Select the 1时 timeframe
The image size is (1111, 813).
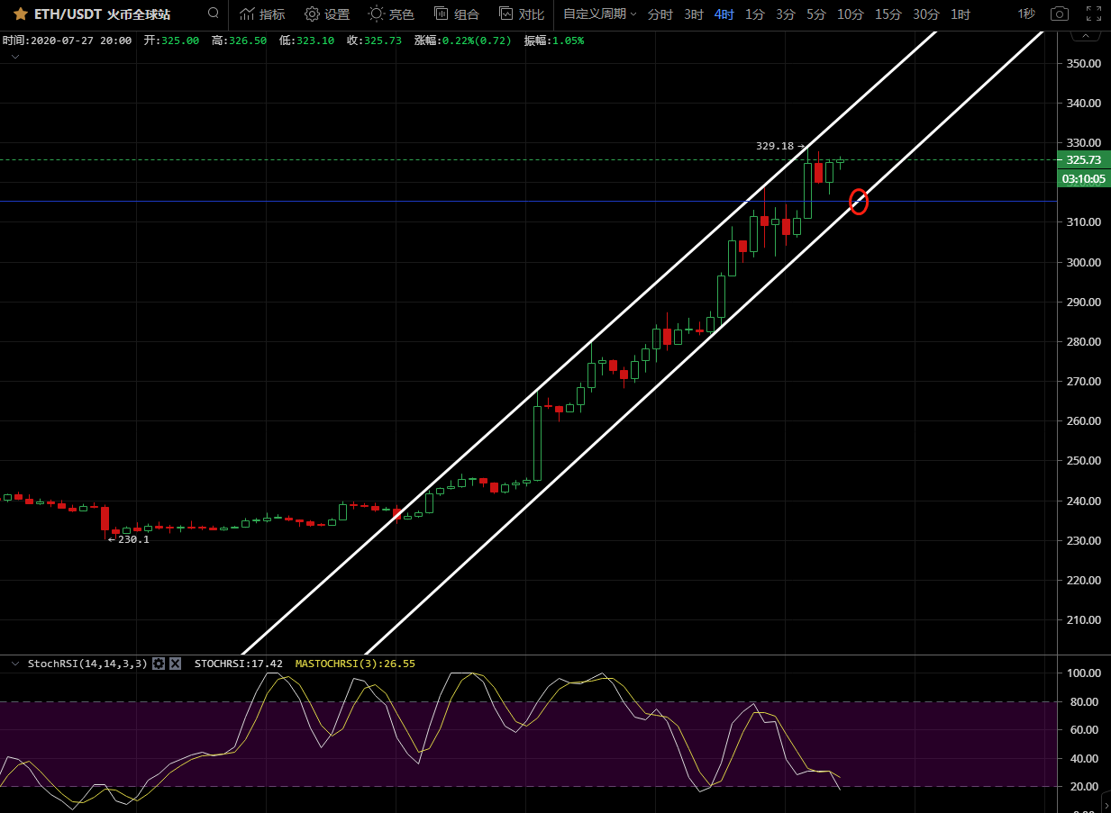(x=961, y=14)
